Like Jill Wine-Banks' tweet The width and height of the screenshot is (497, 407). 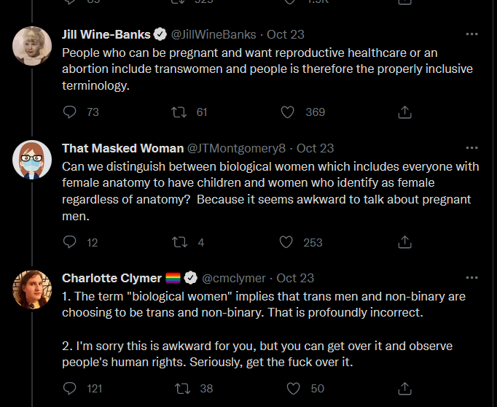pos(288,112)
